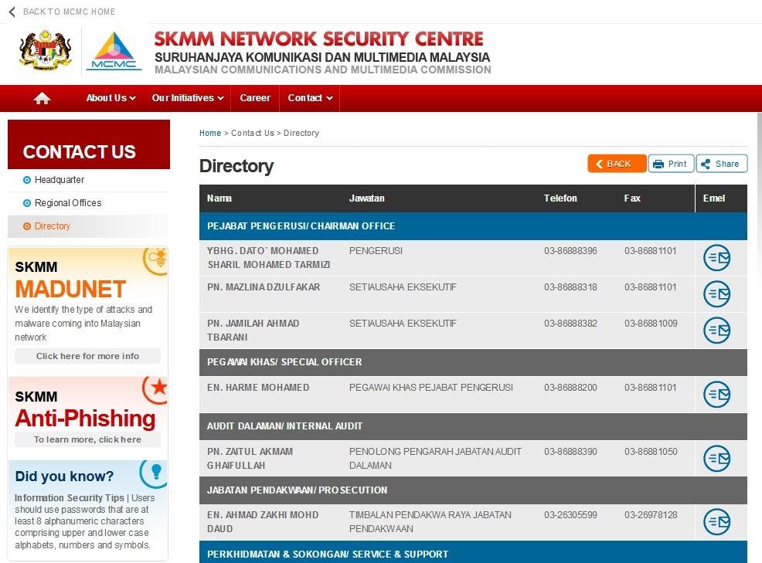This screenshot has width=762, height=563.
Task: Email Ybhg. Dato' Mohamed Sharil via envelope icon
Action: (x=717, y=258)
